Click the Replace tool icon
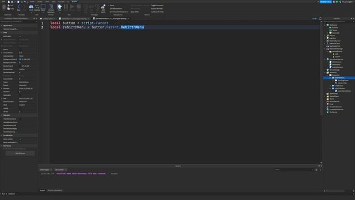 [37, 7]
